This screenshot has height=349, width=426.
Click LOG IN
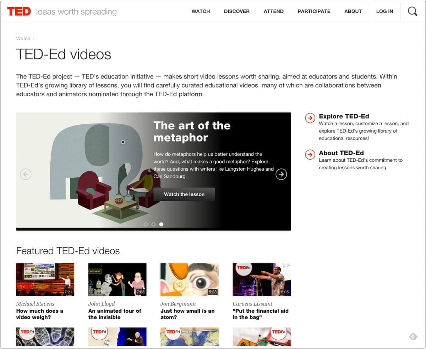385,11
